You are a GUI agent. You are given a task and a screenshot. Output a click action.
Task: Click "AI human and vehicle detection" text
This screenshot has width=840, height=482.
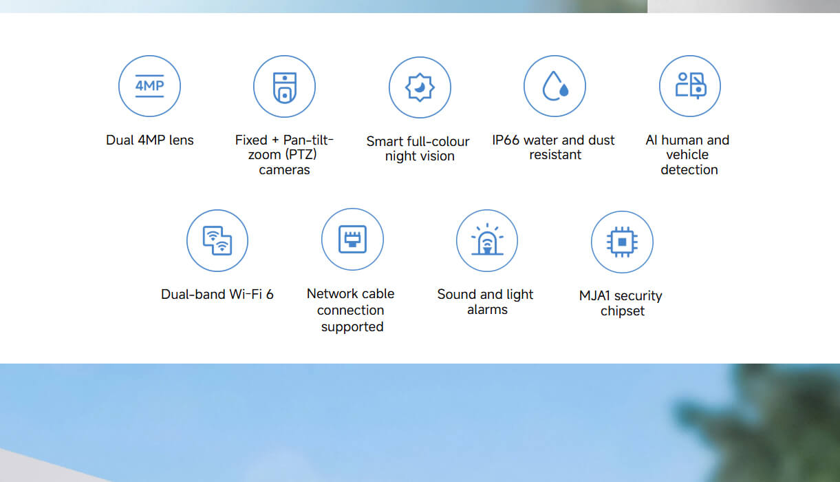688,155
